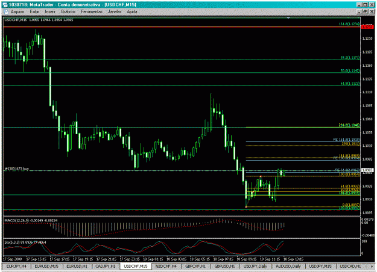Click the MetaTrader app icon in title bar
The width and height of the screenshot is (377, 272).
pos(5,5)
